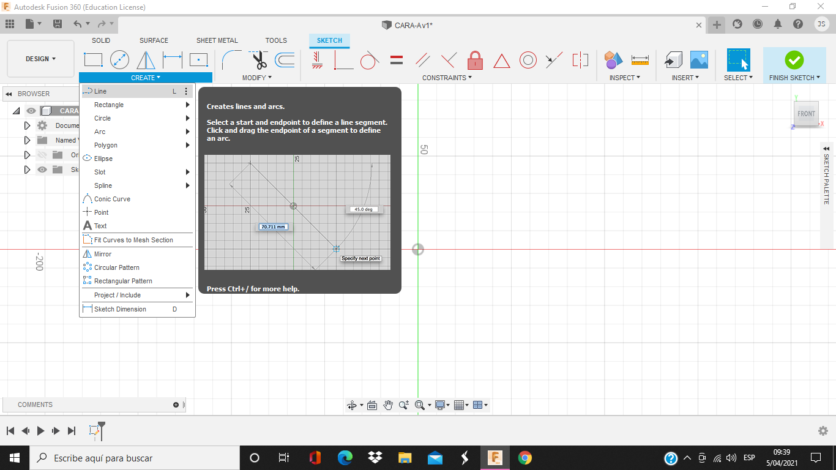
Task: Click the FINISH SKETCH checkmark button
Action: 794,60
